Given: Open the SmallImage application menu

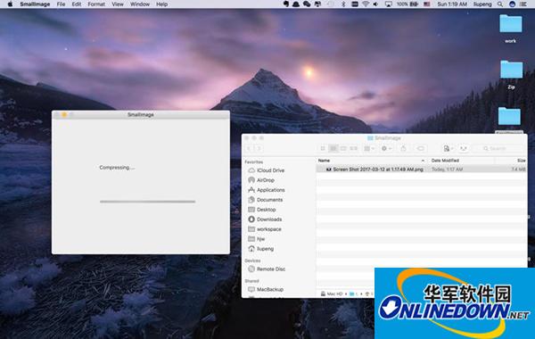Looking at the screenshot, I should click(x=35, y=4).
